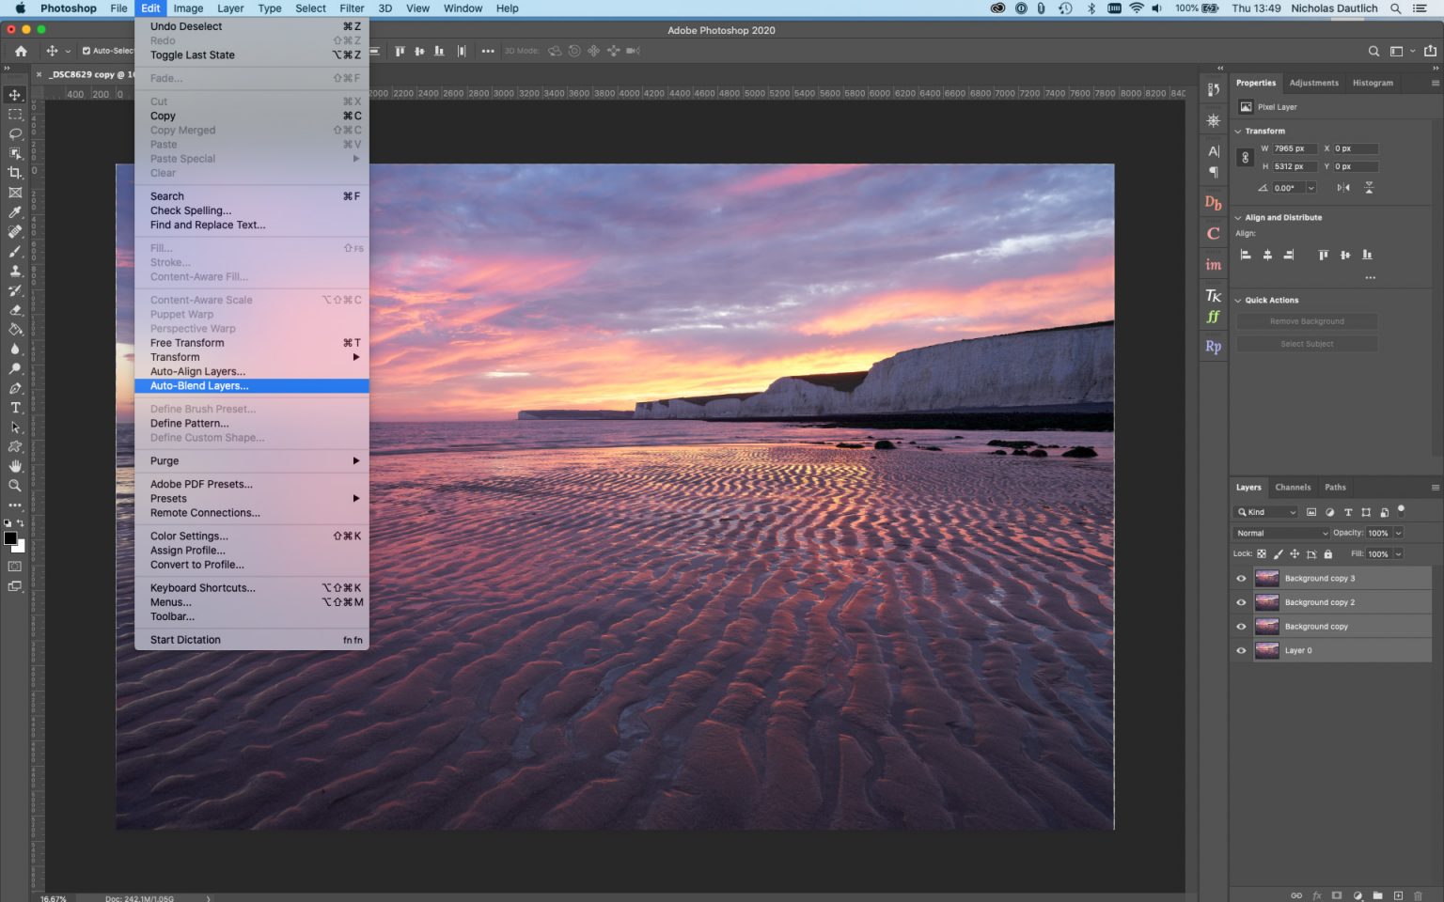Hide the Background copy 2 layer
1444x902 pixels.
pyautogui.click(x=1240, y=601)
